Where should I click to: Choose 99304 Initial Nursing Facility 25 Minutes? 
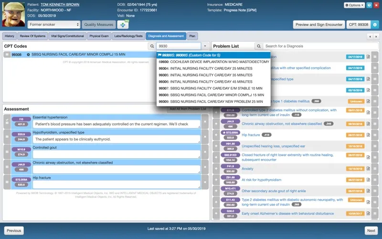pos(213,68)
